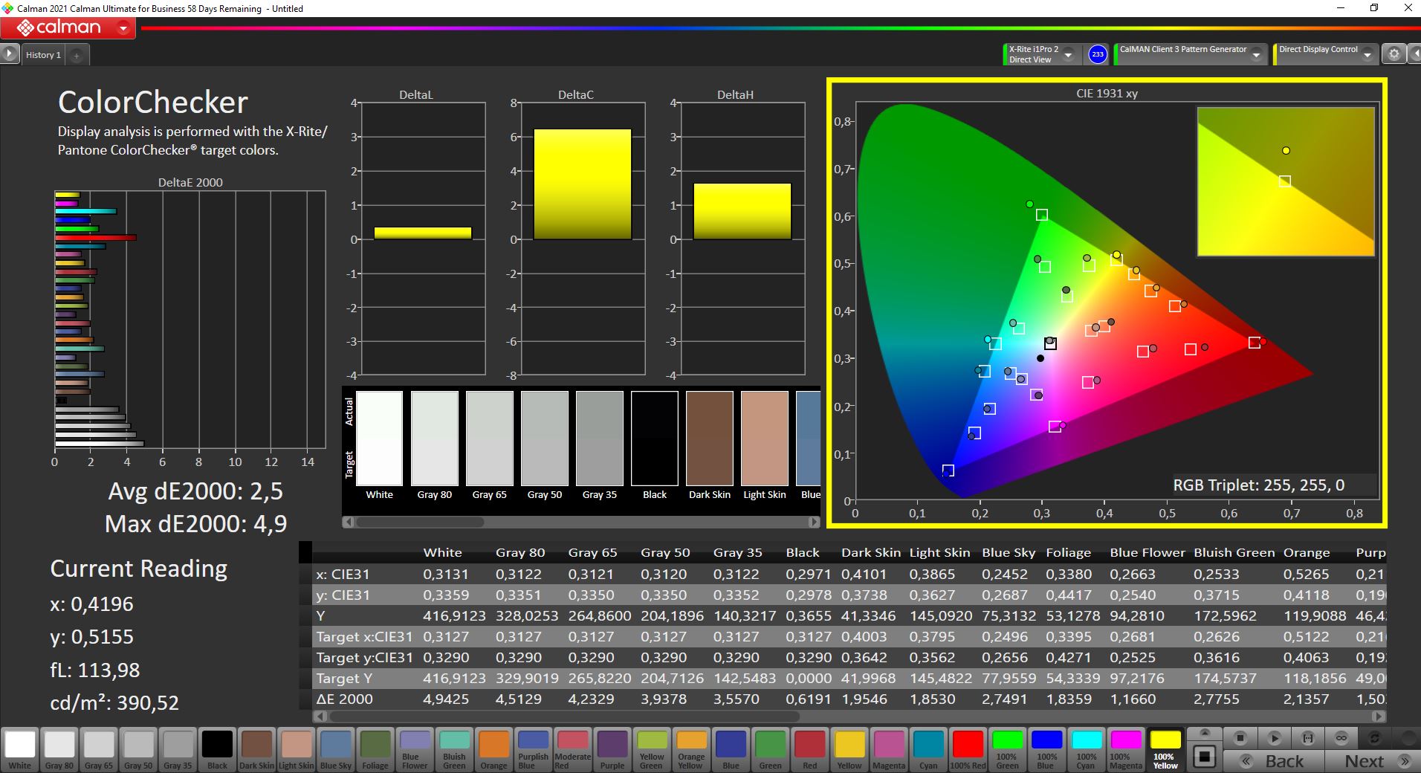Select the Moderate Red patch

point(572,749)
